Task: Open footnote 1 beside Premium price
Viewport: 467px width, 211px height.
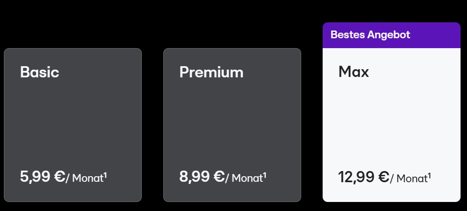Action: pyautogui.click(x=265, y=175)
